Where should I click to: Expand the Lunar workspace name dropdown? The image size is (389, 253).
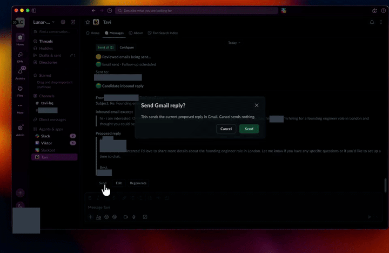pos(44,22)
